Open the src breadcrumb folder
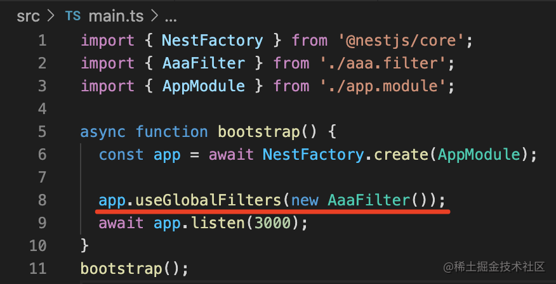This screenshot has height=284, width=556. (x=28, y=16)
